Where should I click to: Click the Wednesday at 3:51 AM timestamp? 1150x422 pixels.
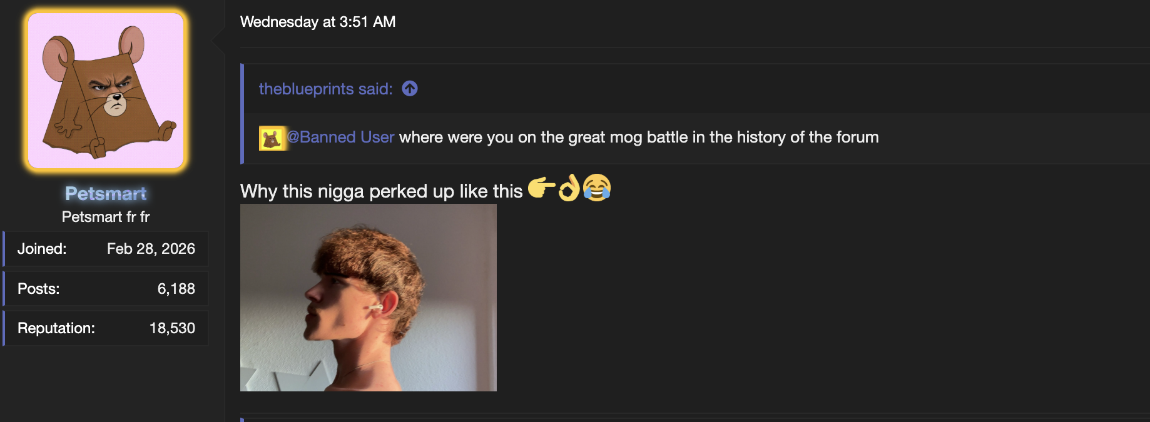click(318, 22)
